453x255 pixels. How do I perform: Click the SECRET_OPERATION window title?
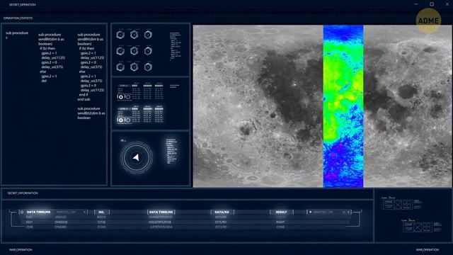[22, 5]
